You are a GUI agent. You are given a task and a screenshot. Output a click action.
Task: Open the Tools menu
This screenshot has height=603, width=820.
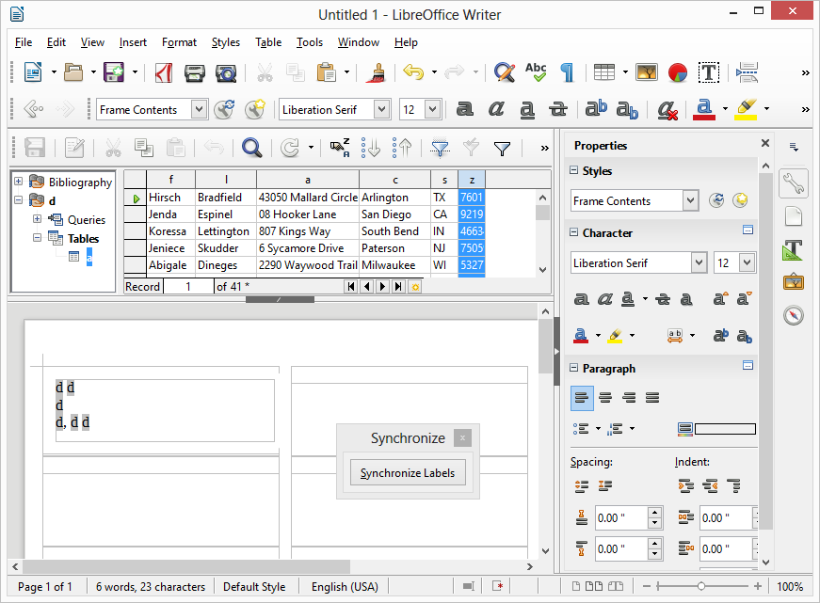point(310,42)
